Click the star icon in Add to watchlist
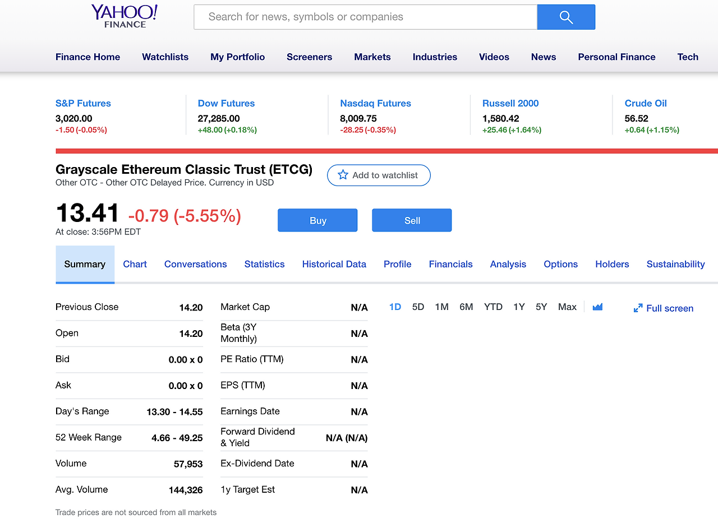This screenshot has height=523, width=718. click(343, 175)
